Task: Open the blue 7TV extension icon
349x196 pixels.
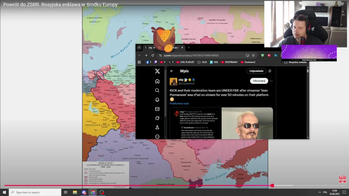Action: (276, 55)
